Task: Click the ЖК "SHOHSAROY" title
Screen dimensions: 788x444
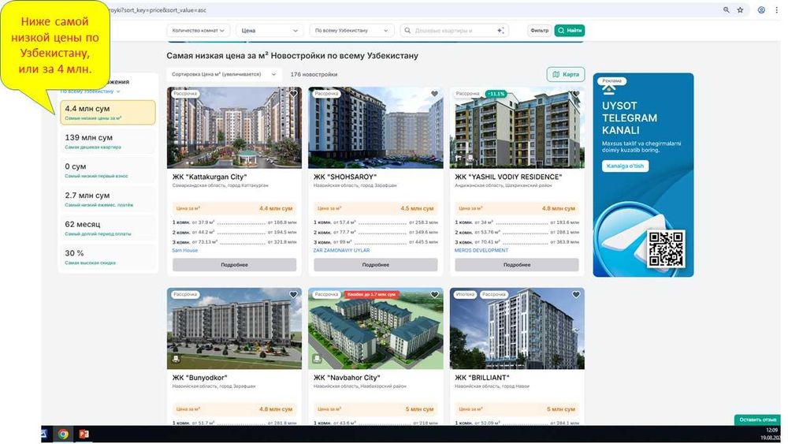Action: pyautogui.click(x=345, y=177)
